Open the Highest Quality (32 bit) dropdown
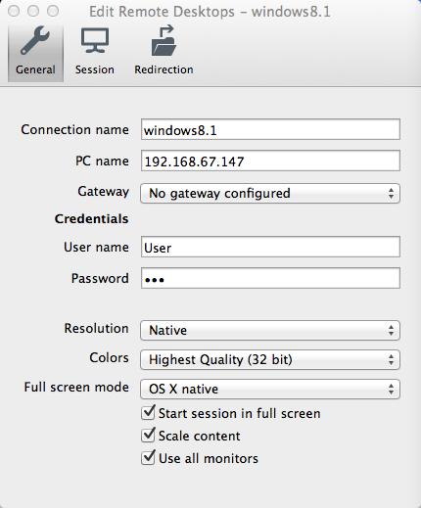 [x=270, y=360]
